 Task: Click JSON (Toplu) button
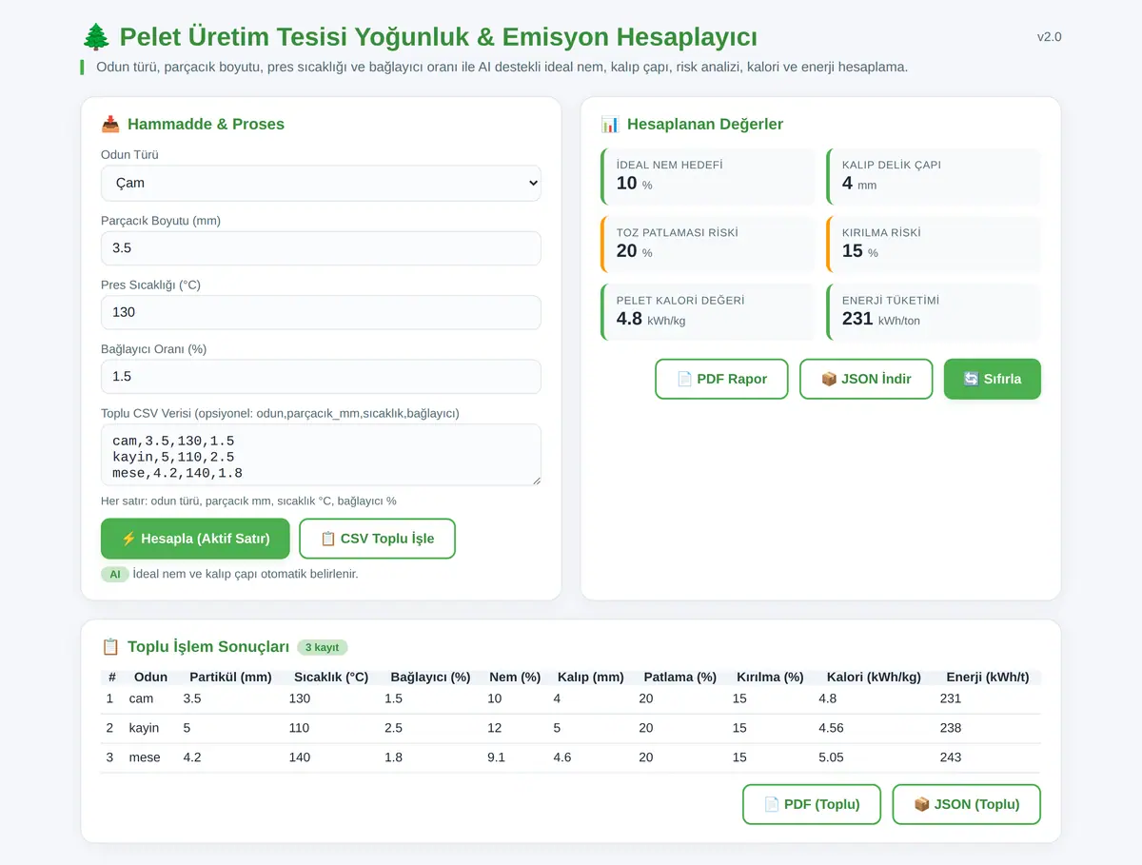point(966,804)
